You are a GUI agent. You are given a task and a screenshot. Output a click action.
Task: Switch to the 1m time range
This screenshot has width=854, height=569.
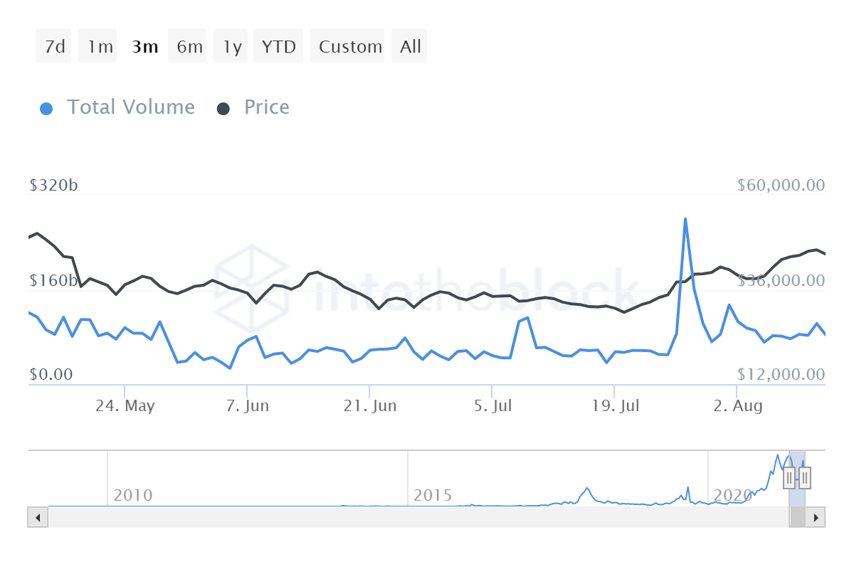98,46
